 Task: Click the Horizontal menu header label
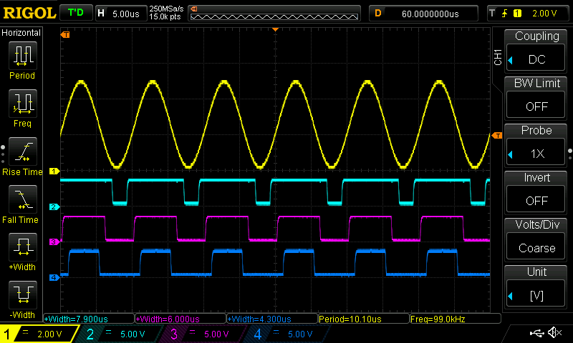pos(21,33)
